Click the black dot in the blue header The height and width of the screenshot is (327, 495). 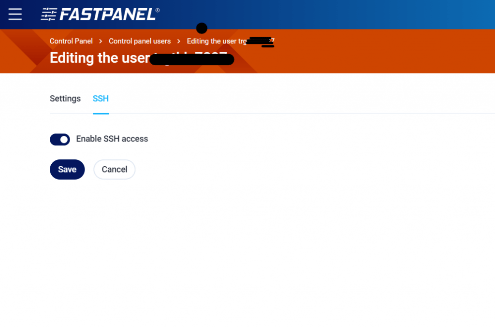point(202,28)
